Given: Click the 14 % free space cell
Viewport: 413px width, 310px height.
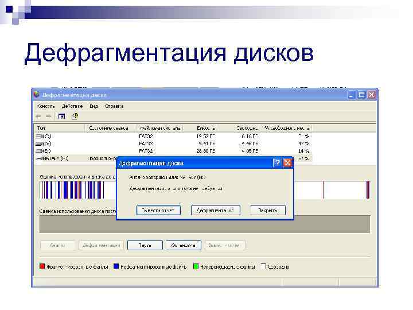Looking at the screenshot, I should click(x=303, y=151).
